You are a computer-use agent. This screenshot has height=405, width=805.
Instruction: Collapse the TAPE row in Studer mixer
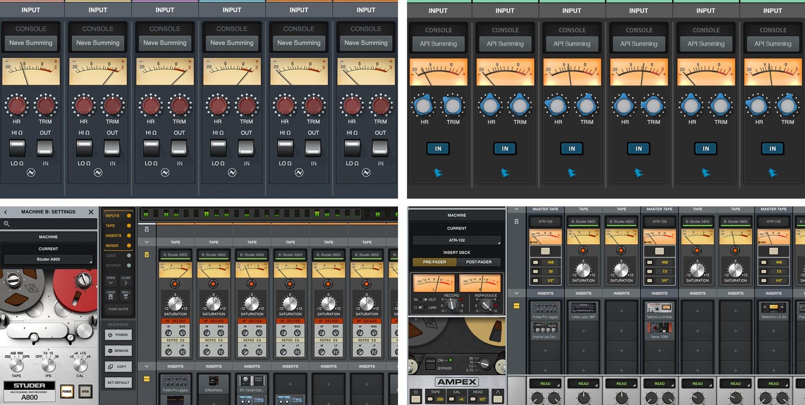(x=147, y=242)
